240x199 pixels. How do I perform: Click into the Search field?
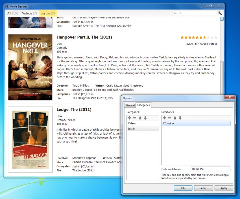point(194,13)
